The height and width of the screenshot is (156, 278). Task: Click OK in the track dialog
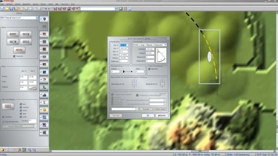click(148, 116)
